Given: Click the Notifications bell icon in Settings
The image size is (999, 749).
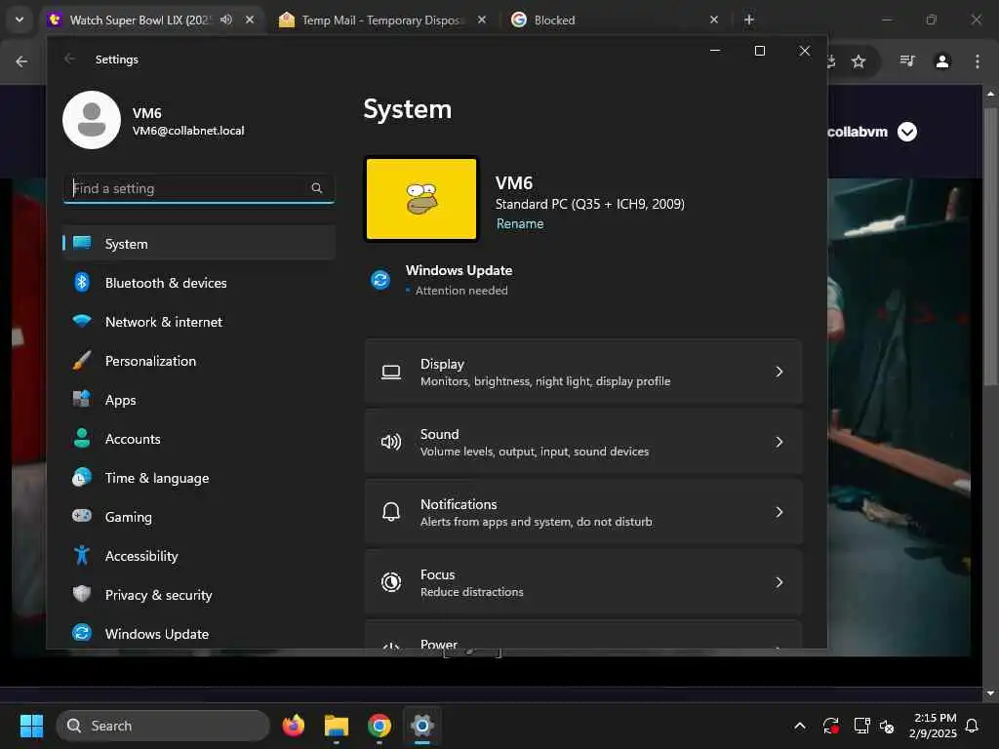Looking at the screenshot, I should click(x=391, y=512).
